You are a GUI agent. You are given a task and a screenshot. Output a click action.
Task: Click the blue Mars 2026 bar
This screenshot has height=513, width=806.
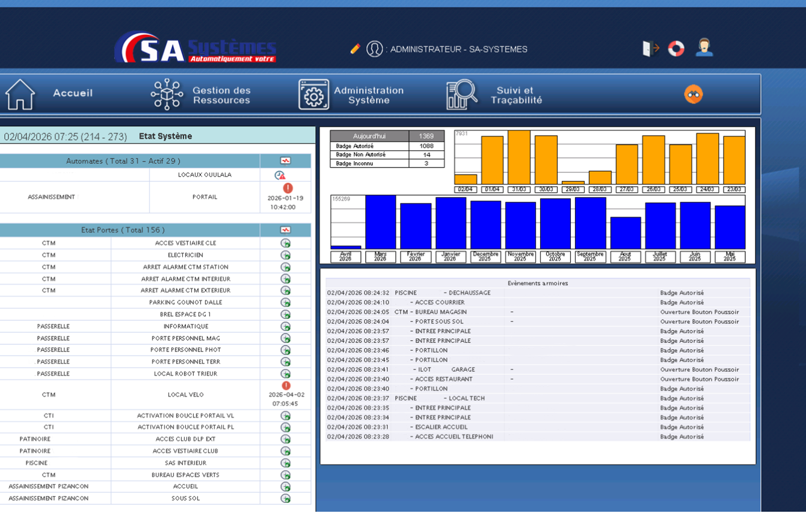coord(380,222)
